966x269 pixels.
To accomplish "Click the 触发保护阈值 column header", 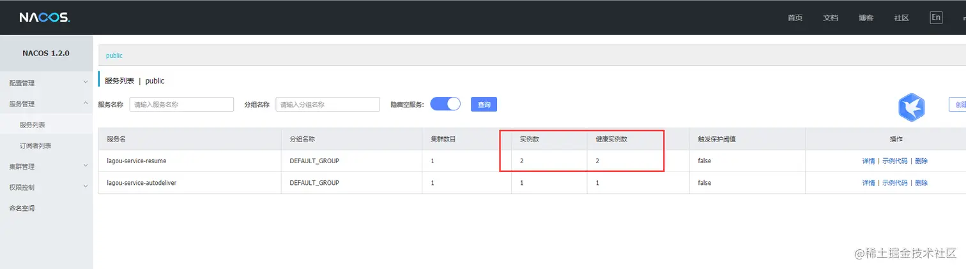I will (717, 139).
